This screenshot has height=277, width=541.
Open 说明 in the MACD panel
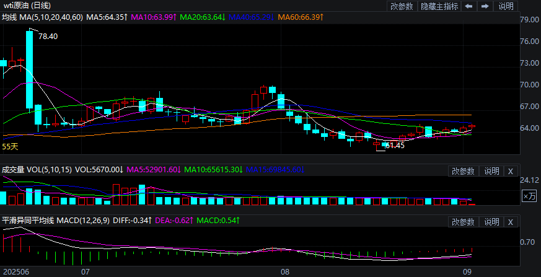491,222
